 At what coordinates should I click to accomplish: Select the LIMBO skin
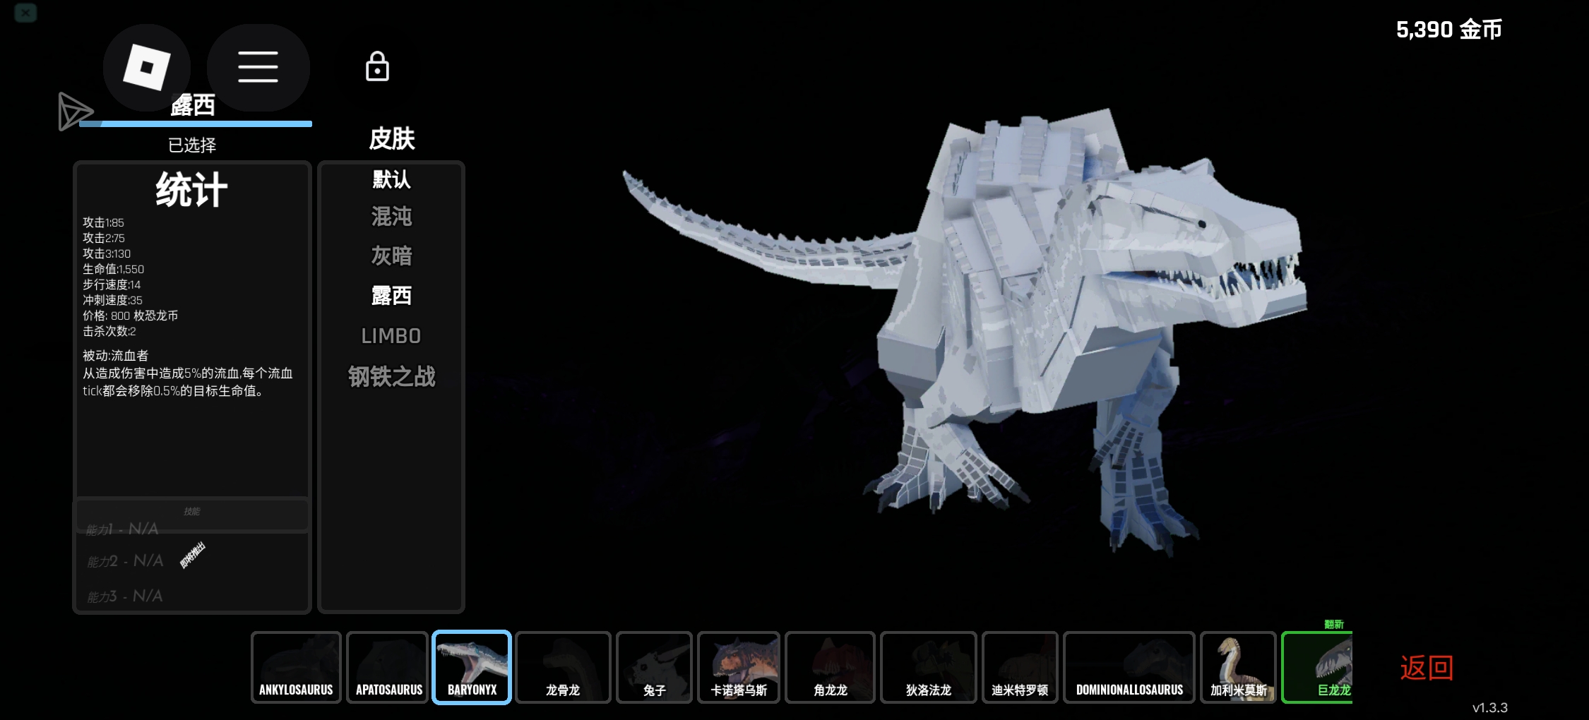point(391,336)
